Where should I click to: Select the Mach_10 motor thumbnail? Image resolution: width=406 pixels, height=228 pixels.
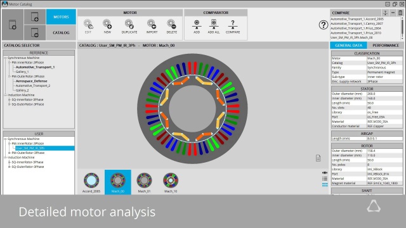(171, 182)
